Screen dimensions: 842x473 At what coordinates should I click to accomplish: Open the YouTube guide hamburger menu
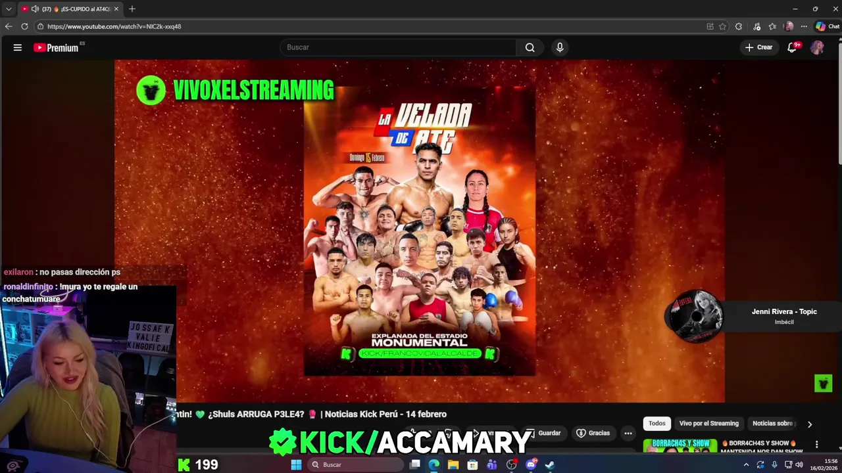coord(18,47)
